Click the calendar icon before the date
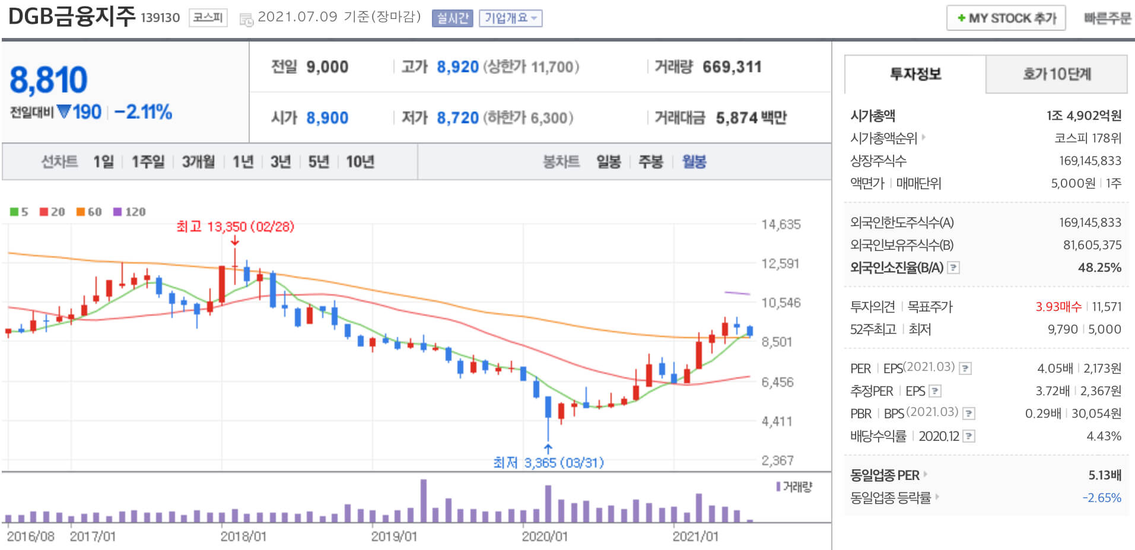This screenshot has width=1135, height=550. pos(246,20)
